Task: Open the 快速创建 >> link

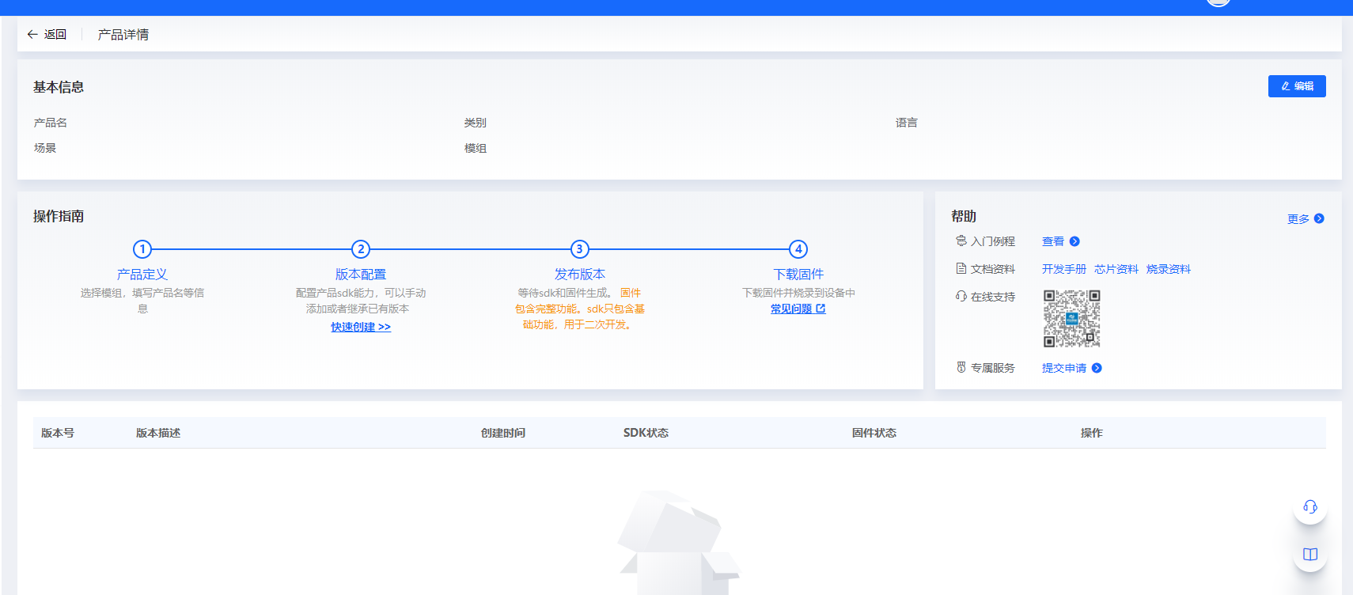Action: pos(361,327)
